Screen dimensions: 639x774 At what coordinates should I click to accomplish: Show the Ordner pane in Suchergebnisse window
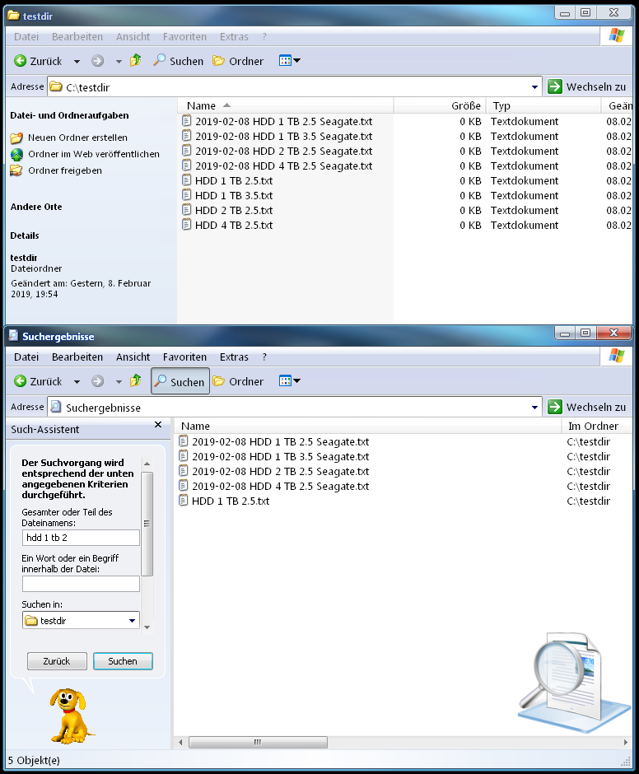[x=237, y=381]
